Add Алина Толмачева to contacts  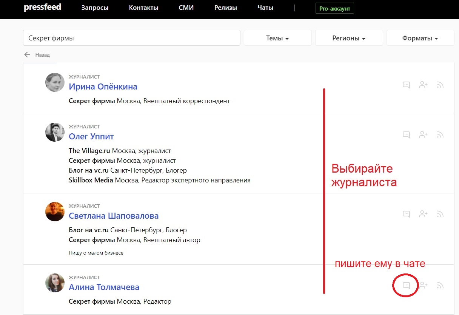(423, 286)
